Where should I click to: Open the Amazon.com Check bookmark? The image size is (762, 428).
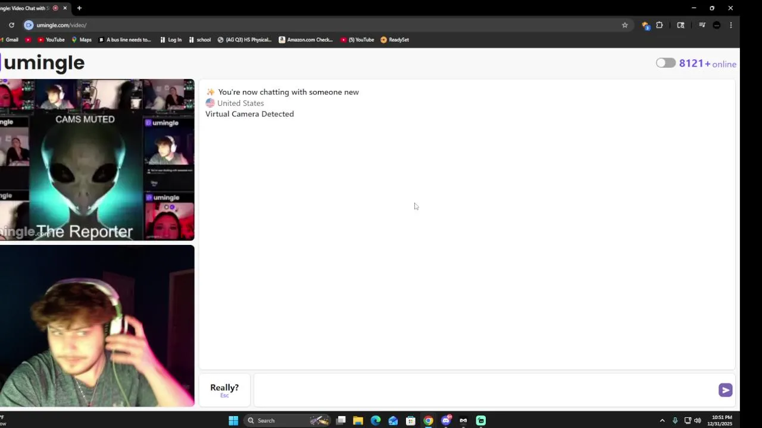(306, 40)
